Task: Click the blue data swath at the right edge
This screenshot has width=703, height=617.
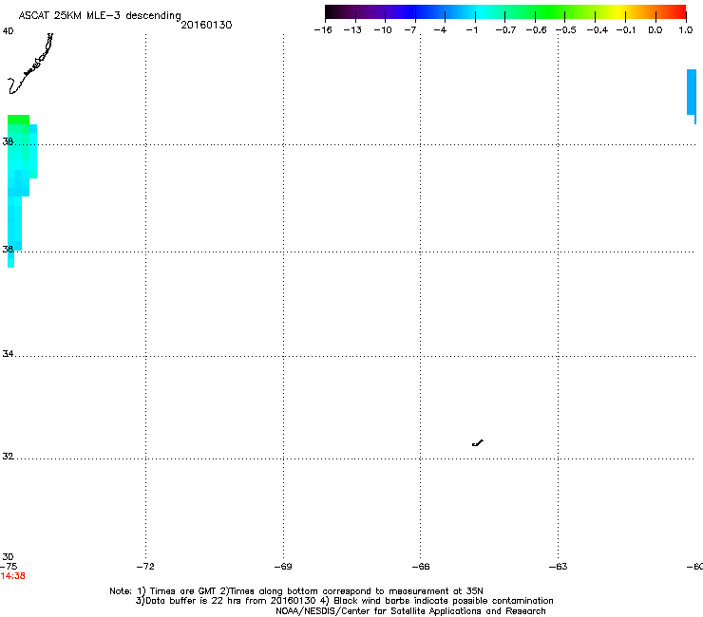Action: pyautogui.click(x=692, y=96)
